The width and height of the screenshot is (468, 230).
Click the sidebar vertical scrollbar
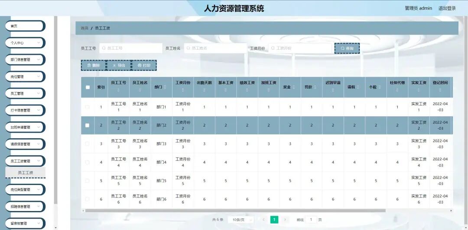[55, 110]
